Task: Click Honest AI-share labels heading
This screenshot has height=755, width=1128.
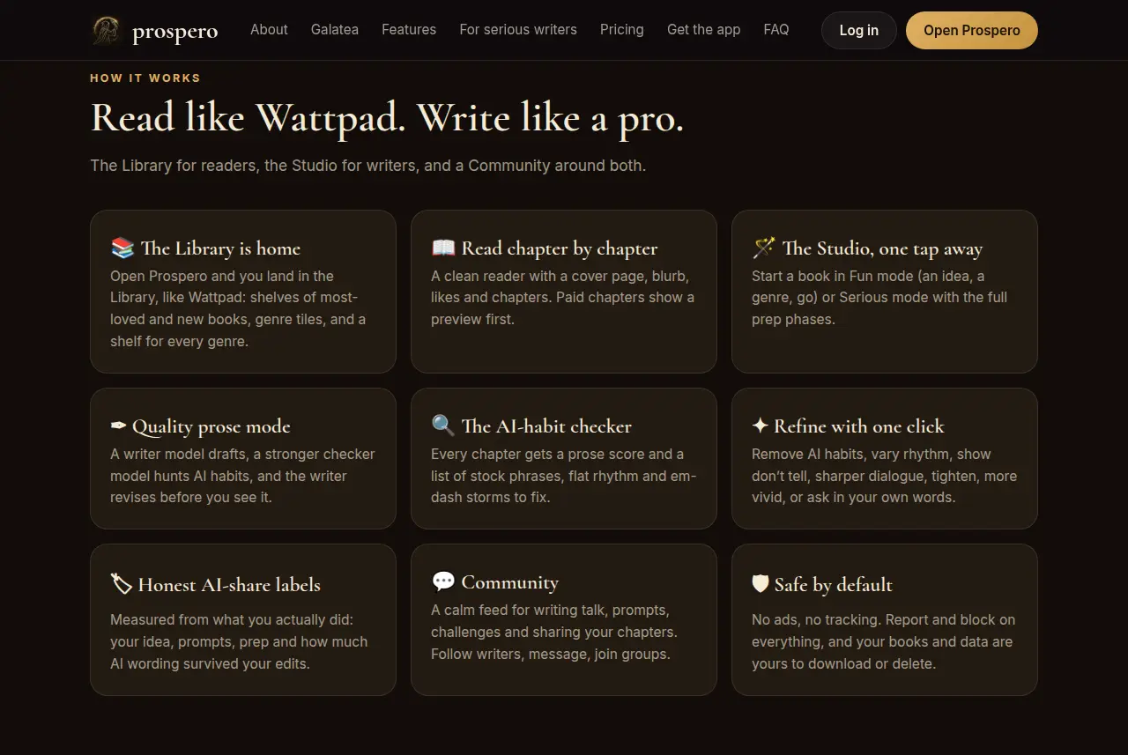Action: 229,584
